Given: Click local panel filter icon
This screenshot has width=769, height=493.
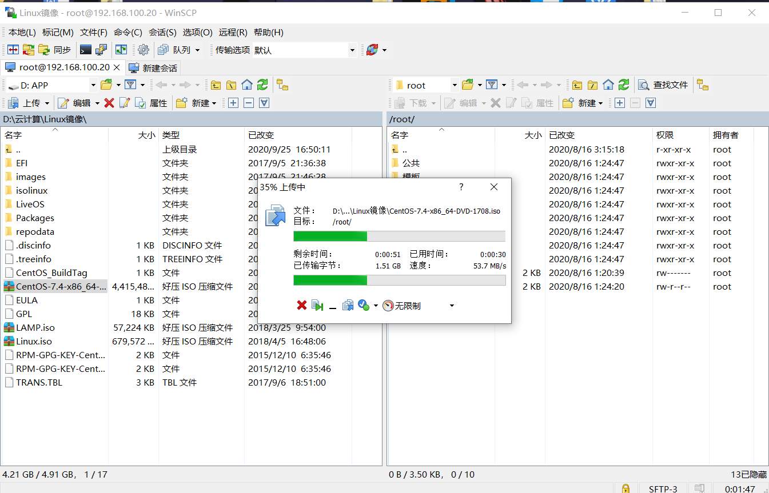Looking at the screenshot, I should coord(130,85).
